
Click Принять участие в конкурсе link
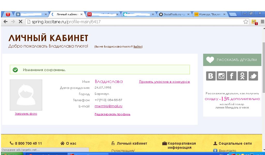[x=164, y=82]
